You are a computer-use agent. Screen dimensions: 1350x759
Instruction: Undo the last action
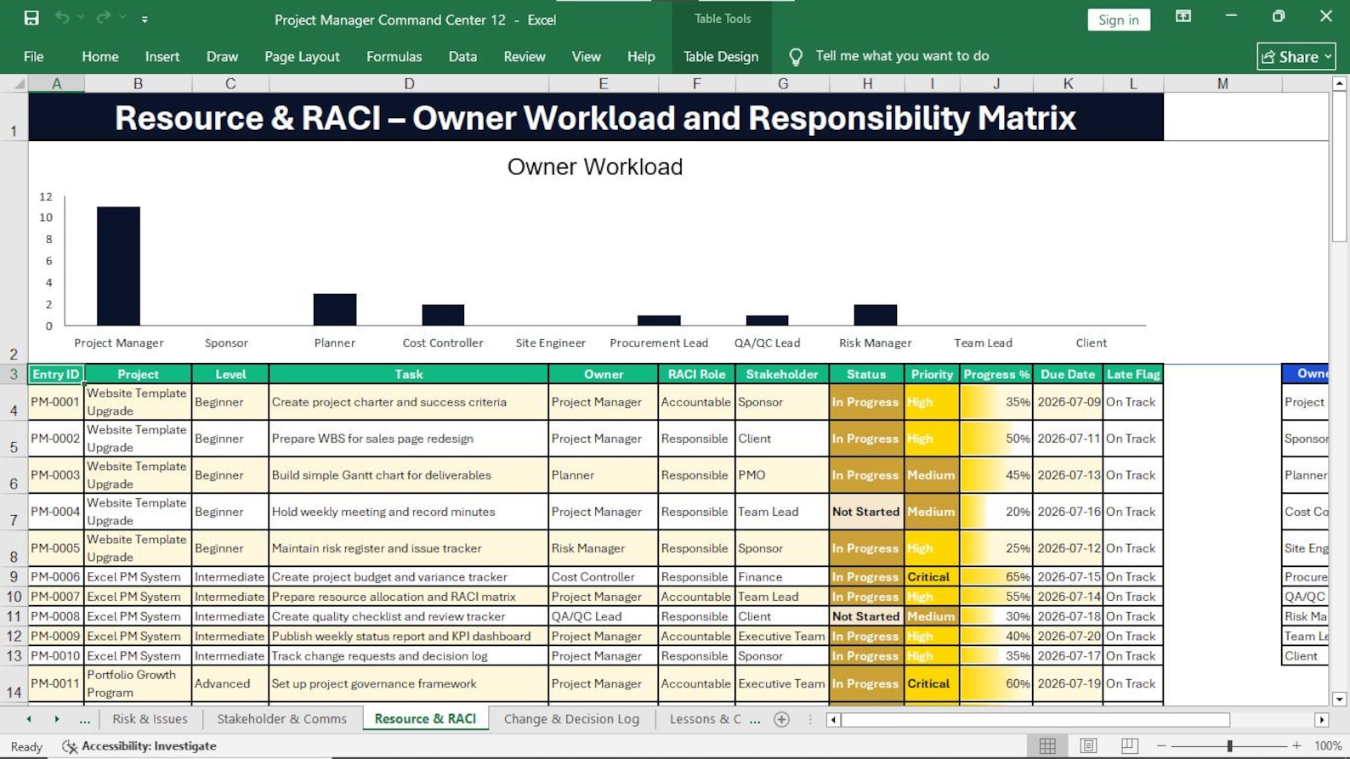click(62, 18)
